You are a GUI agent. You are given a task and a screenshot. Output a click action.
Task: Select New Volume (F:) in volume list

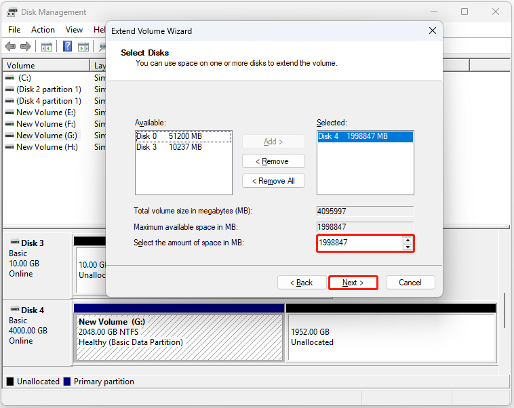pos(46,124)
